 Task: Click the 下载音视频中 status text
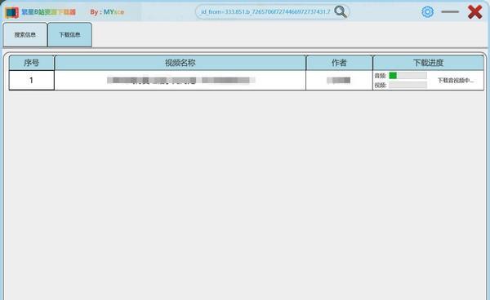(456, 81)
